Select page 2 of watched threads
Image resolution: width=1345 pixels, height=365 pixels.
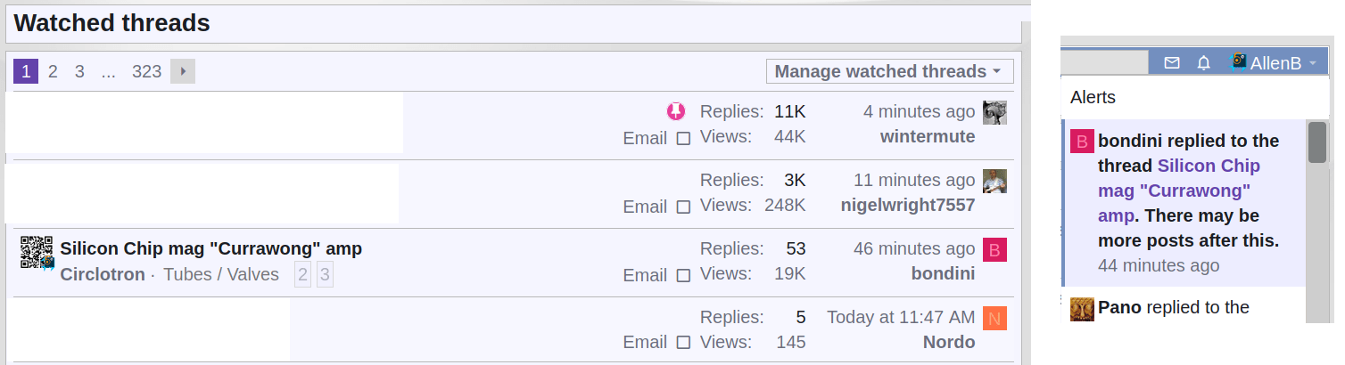point(53,71)
